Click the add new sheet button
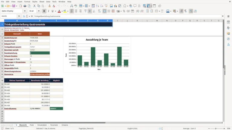Image resolution: width=232 pixels, height=130 pixels. click(x=16, y=125)
